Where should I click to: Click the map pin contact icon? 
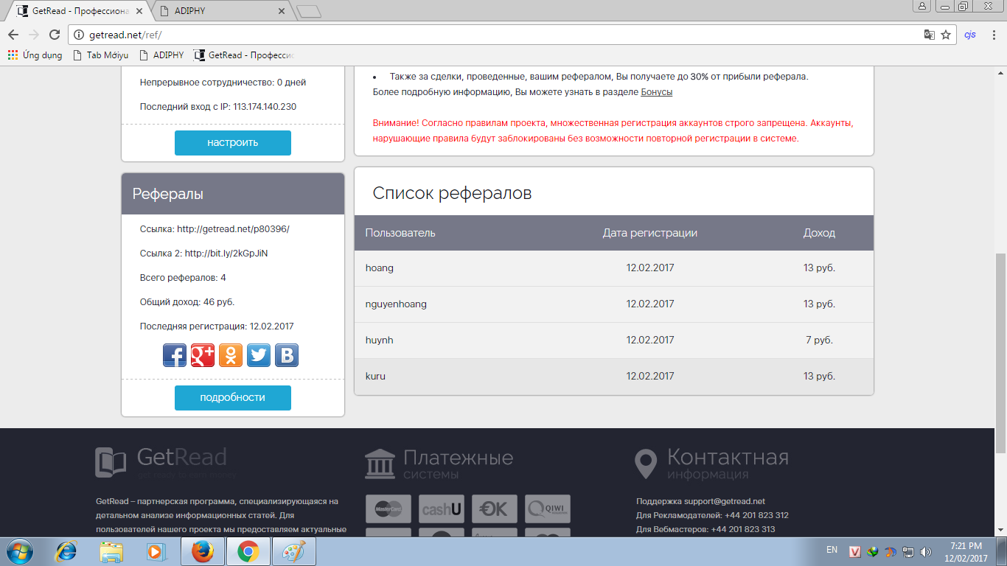pyautogui.click(x=646, y=464)
